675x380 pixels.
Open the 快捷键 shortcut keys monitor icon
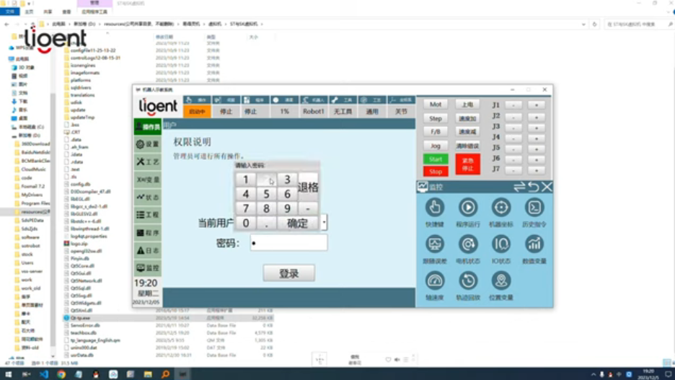(435, 208)
